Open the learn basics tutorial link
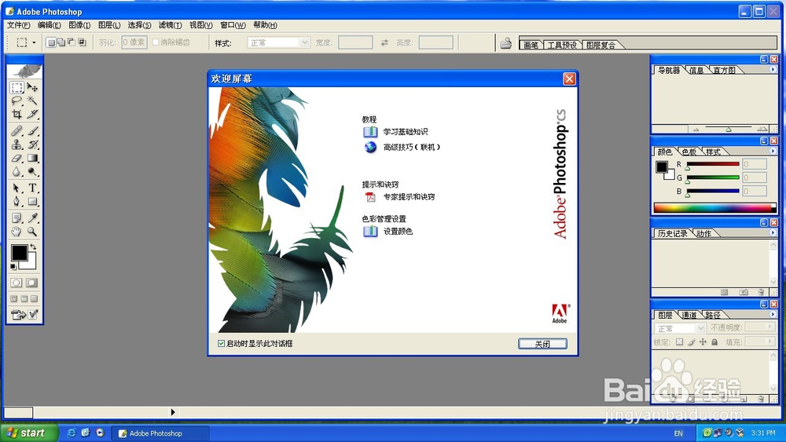 point(405,132)
